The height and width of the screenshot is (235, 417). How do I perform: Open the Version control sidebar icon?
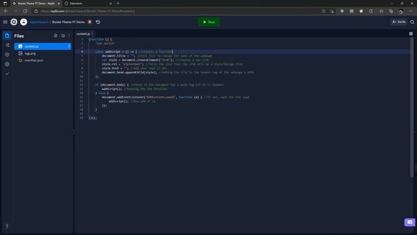point(7,45)
